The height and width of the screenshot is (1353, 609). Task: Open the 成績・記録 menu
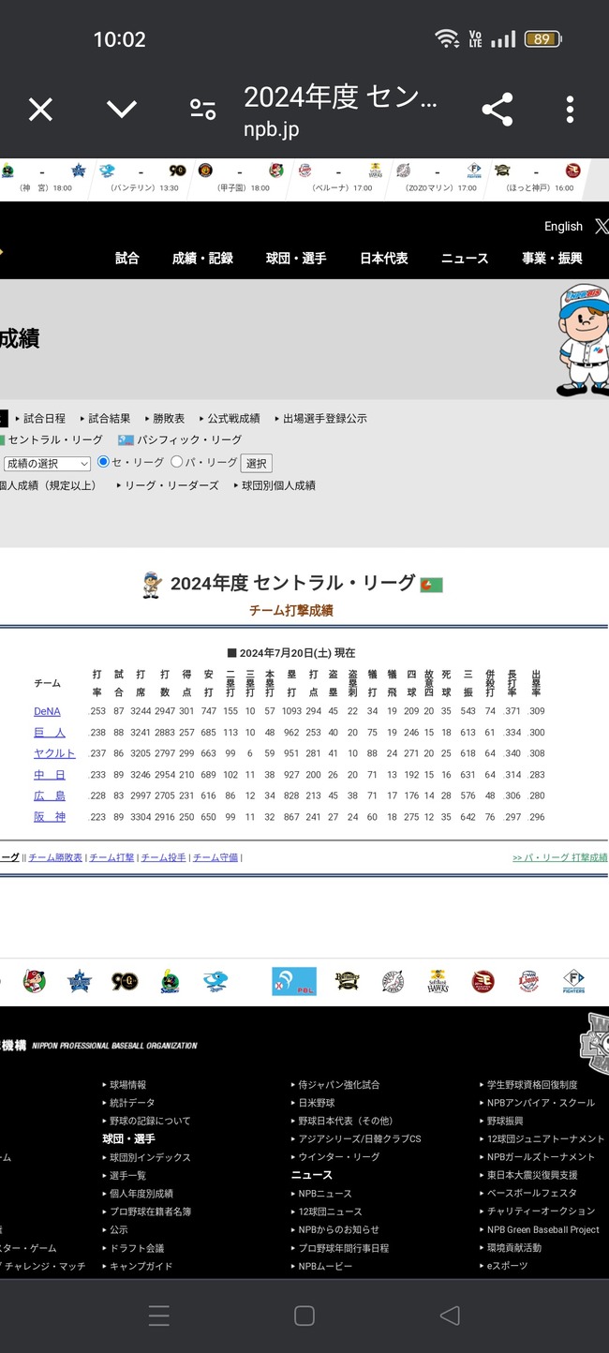[202, 258]
